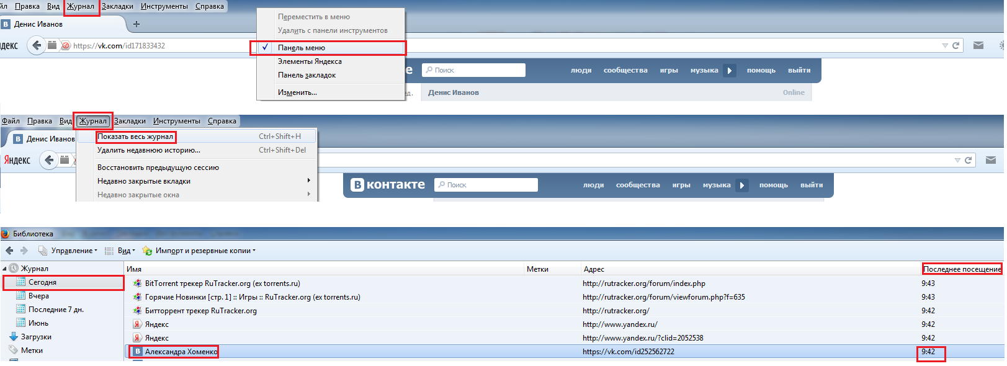Click play button beside музыка in Денис Иванов profile window
1007x366 pixels.
[x=730, y=70]
